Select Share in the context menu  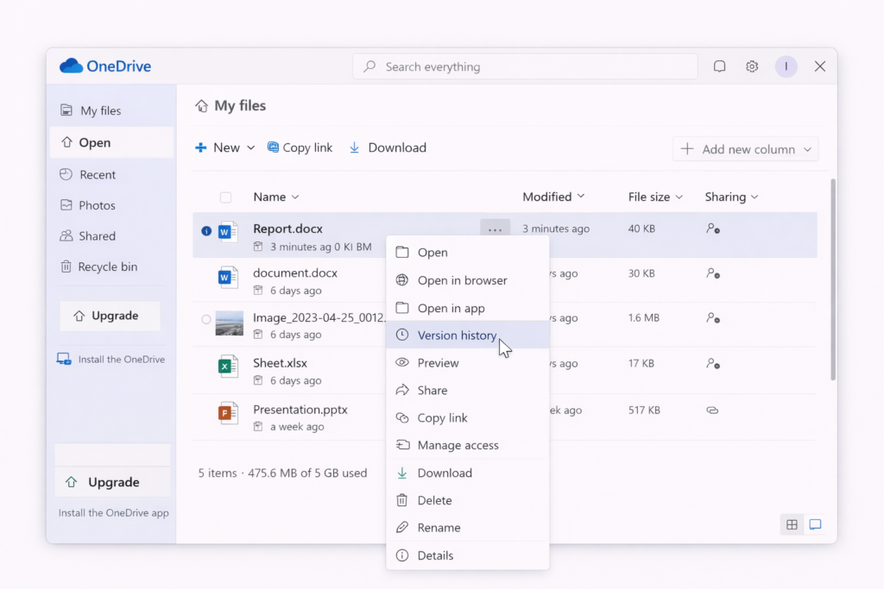pyautogui.click(x=467, y=391)
